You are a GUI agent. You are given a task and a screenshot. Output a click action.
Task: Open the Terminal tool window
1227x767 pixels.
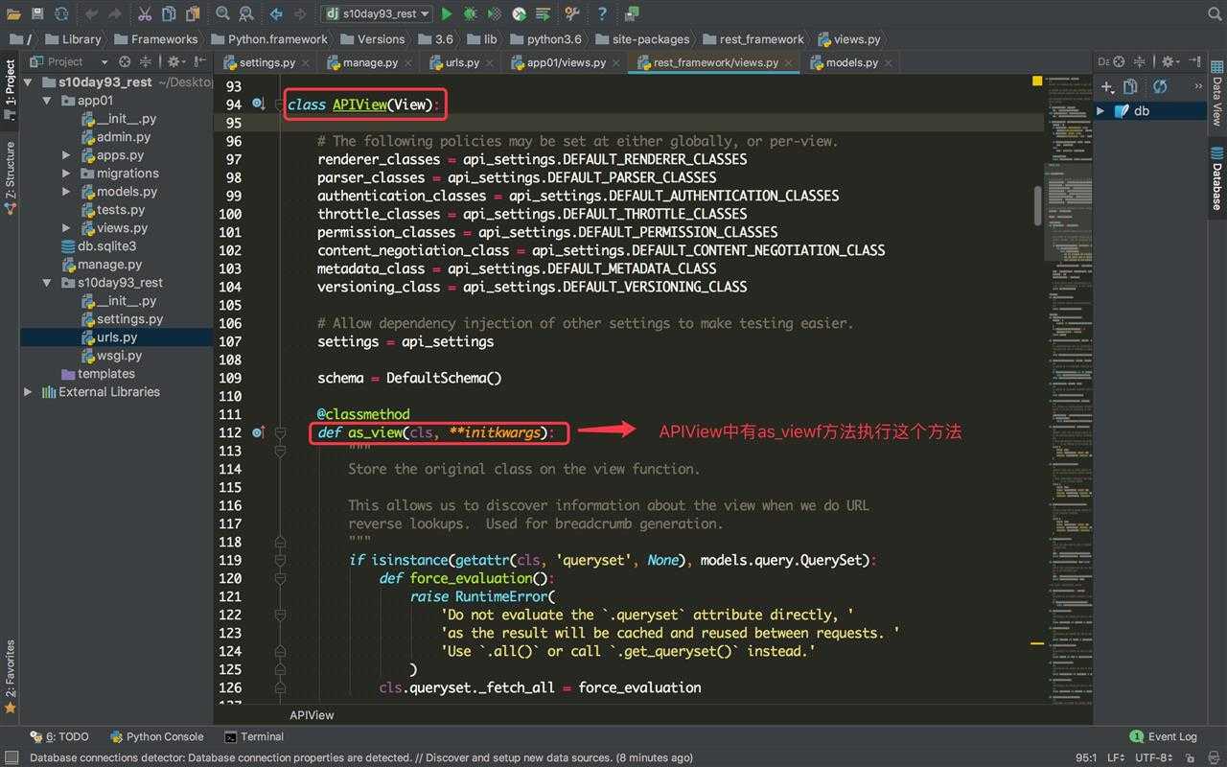(x=254, y=736)
